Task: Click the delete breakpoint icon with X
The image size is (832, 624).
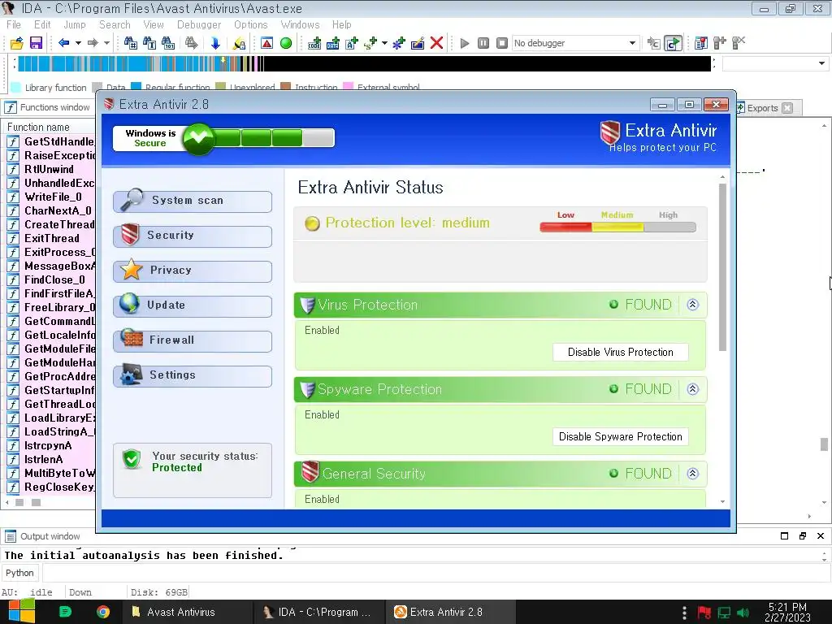Action: 739,43
